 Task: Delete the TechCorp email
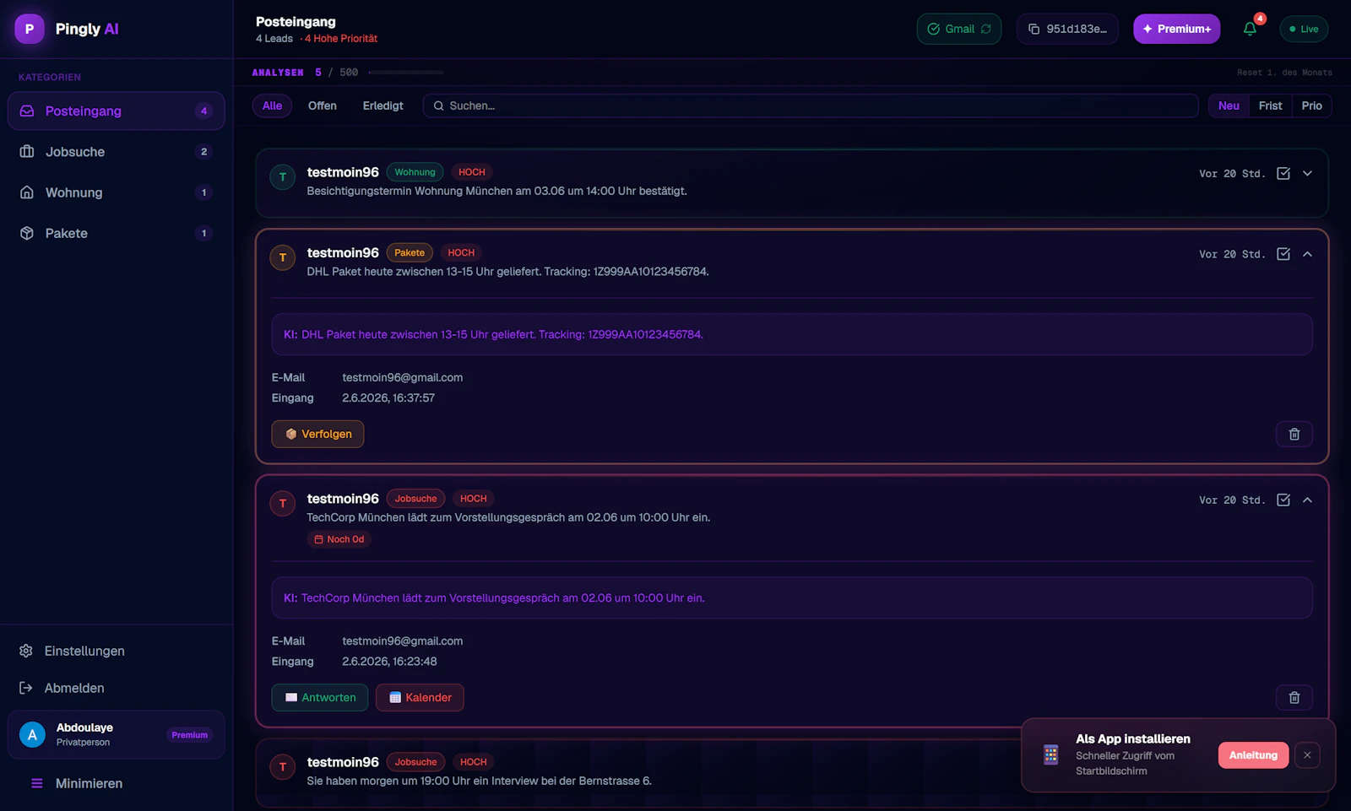tap(1294, 697)
